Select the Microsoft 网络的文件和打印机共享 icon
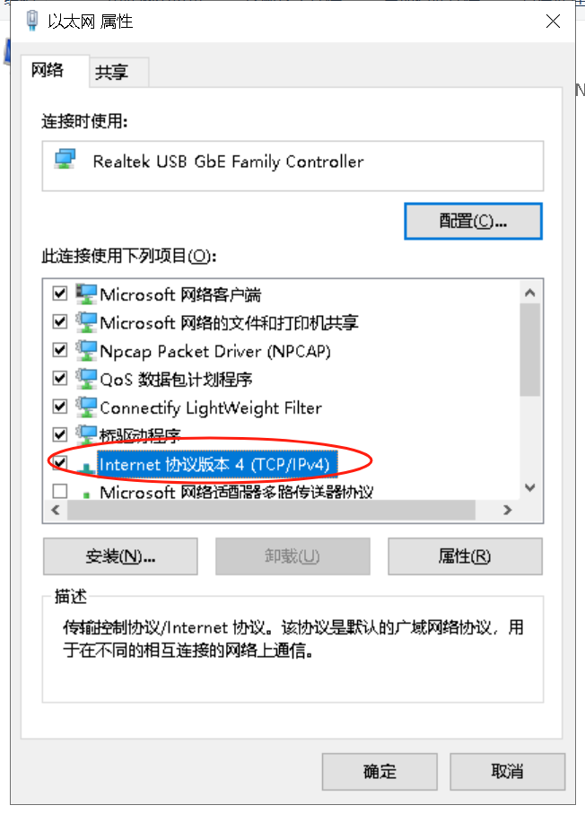Viewport: 585px width, 814px height. [x=86, y=322]
